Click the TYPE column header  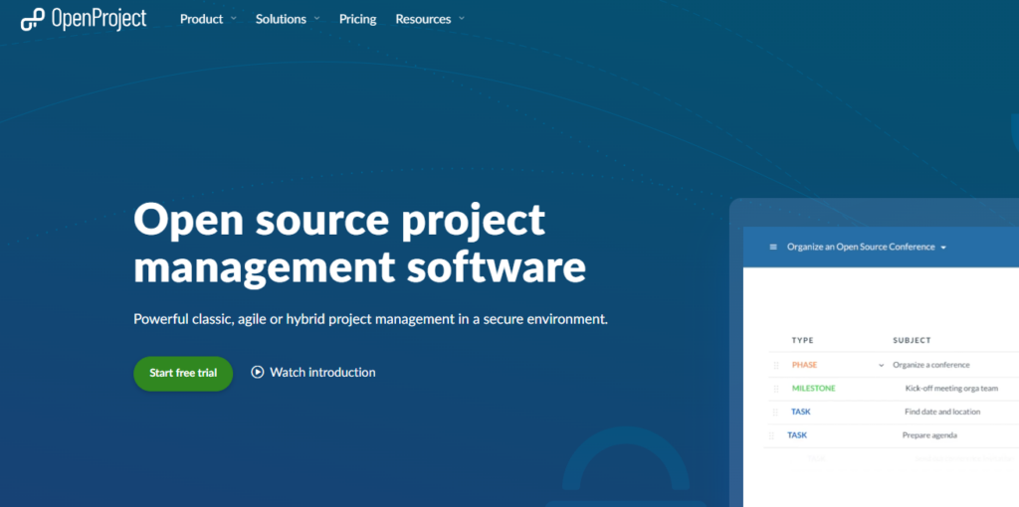point(803,340)
